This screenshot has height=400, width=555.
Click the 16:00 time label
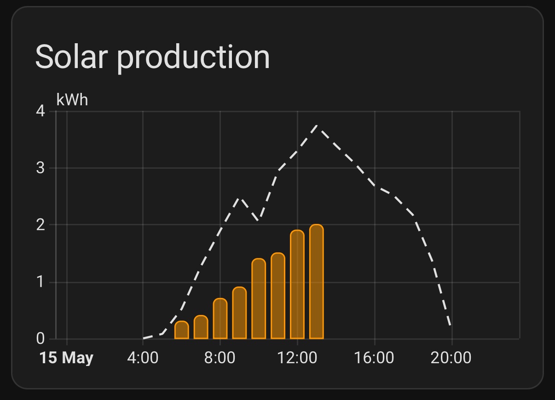pyautogui.click(x=374, y=358)
